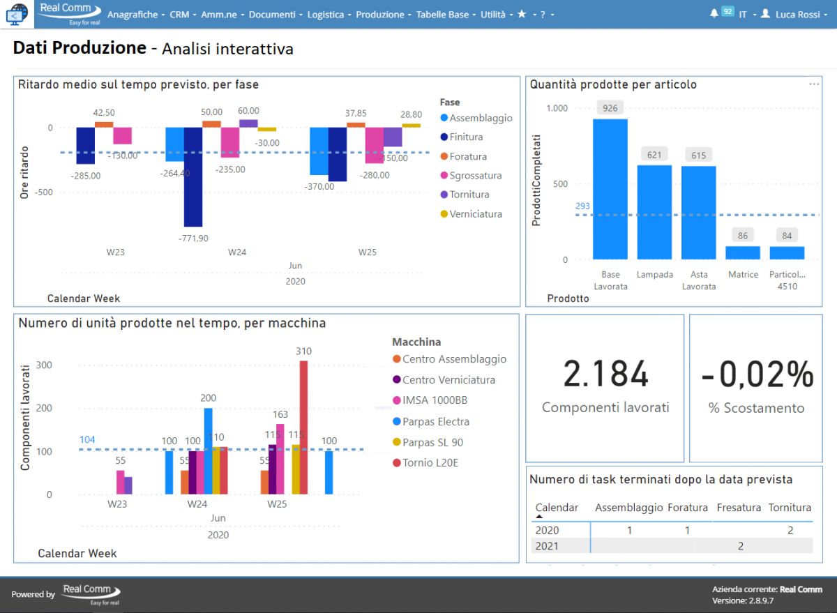Toggle Parpas Electra in machine legend

tap(435, 421)
